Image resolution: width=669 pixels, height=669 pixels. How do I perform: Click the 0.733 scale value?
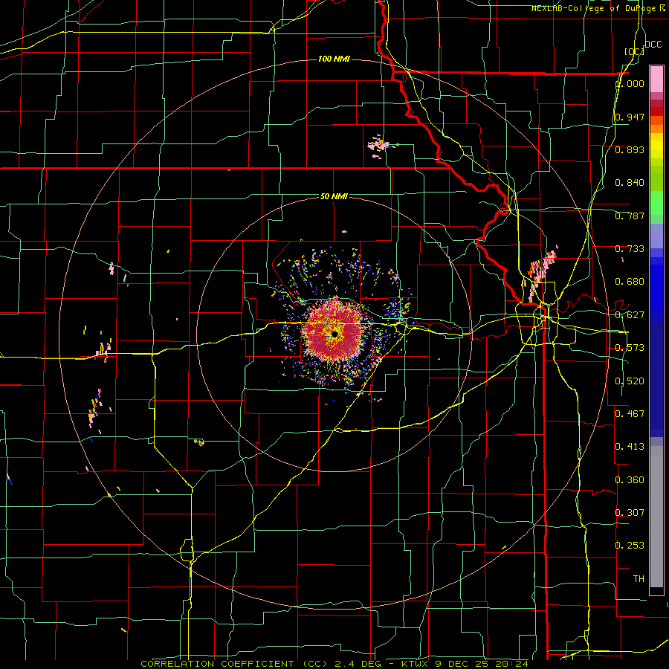[x=630, y=249]
